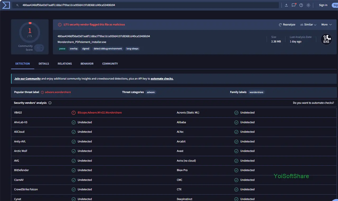Viewport: 338px width, 201px height.
Task: Click the Alibaba undetected checkmark icon
Action: point(236,122)
